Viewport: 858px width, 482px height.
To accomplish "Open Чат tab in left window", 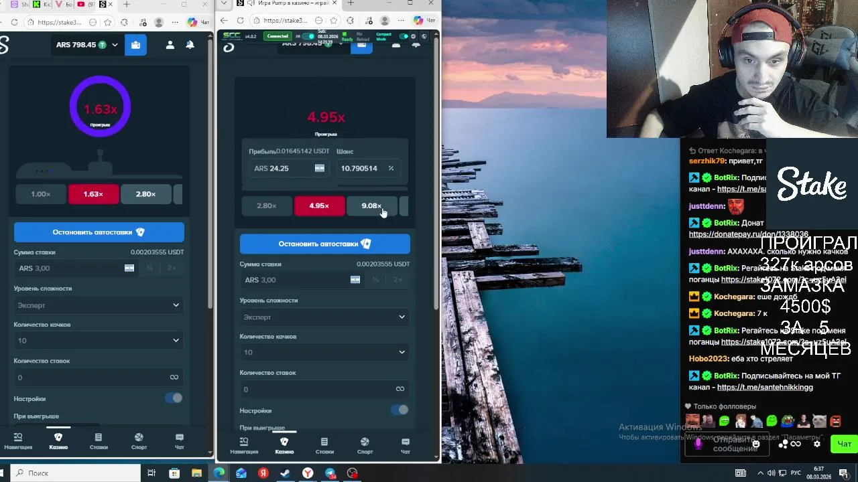I will pos(179,441).
